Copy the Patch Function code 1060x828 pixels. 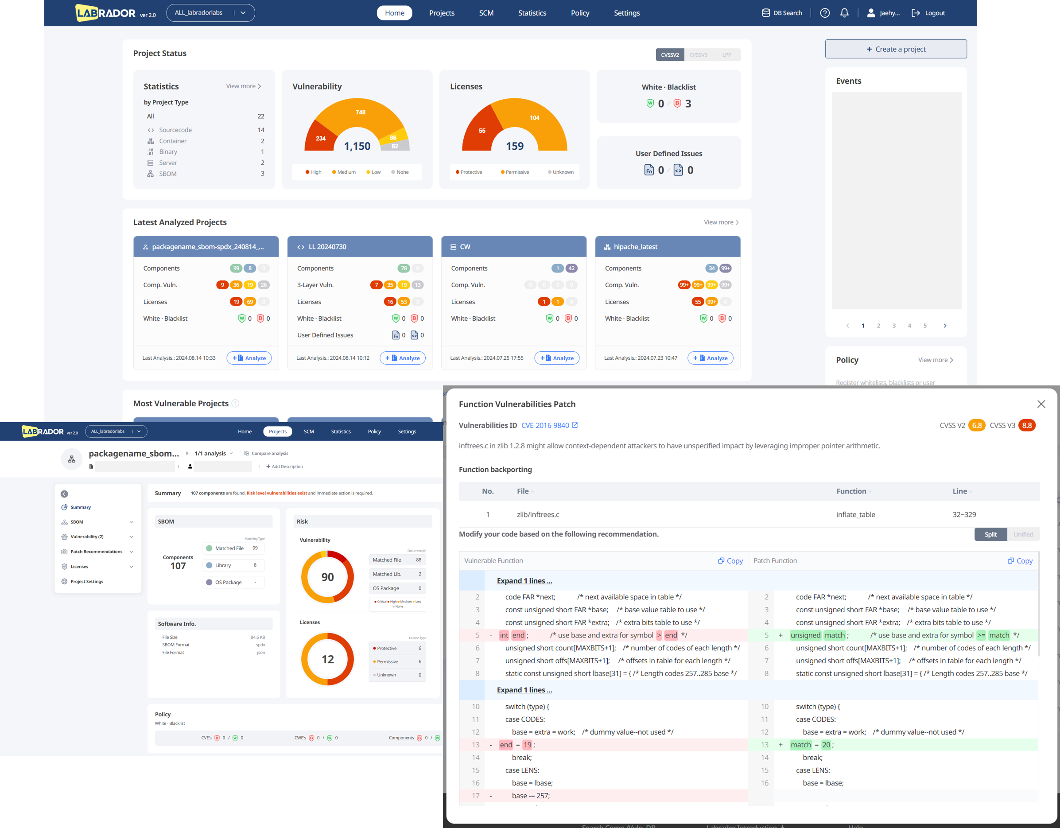[x=1020, y=560]
